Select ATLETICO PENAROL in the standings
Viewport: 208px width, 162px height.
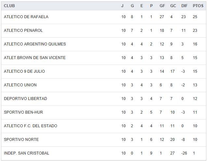pyautogui.click(x=23, y=31)
